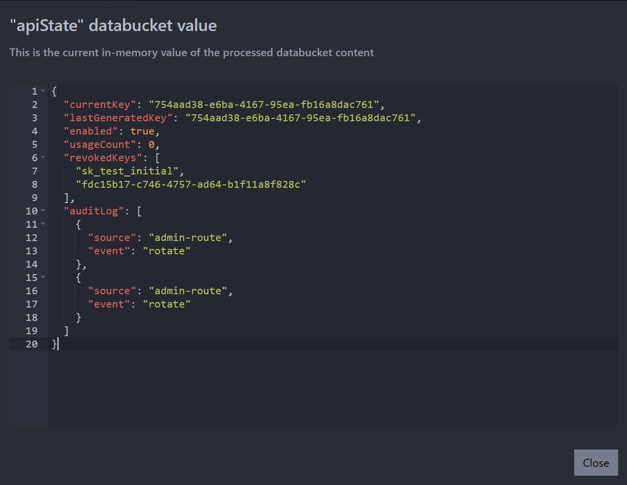The image size is (627, 485).
Task: Click the "lastGeneratedKey" property name
Action: 118,118
